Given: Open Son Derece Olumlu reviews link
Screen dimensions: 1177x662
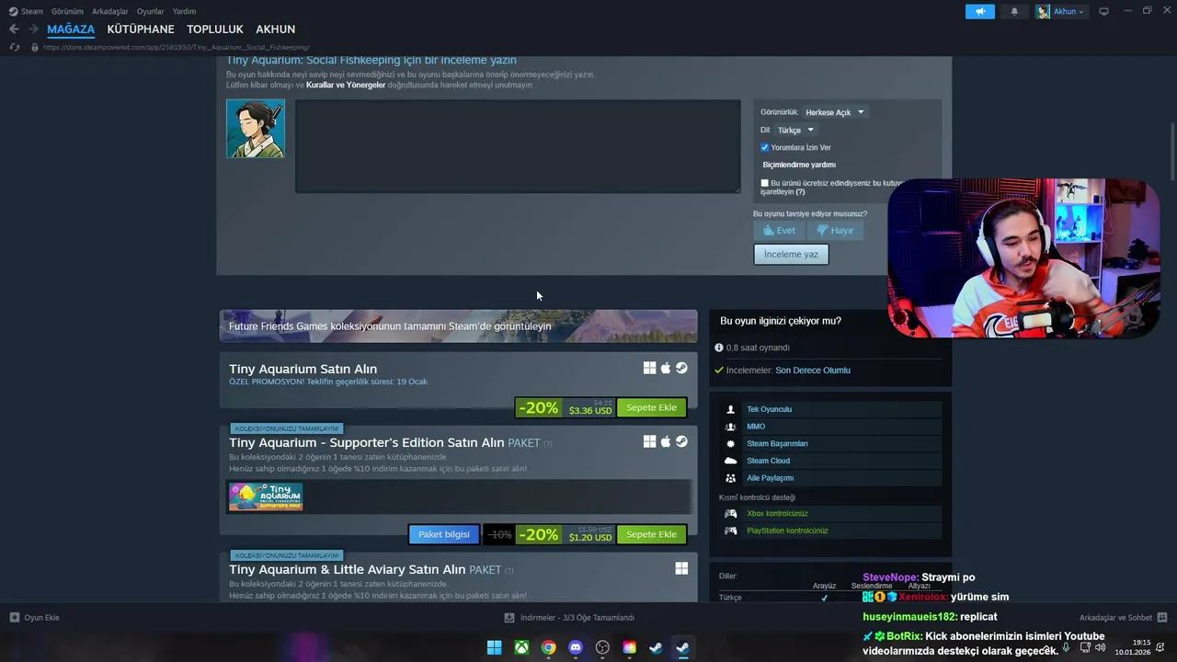Looking at the screenshot, I should pos(813,371).
